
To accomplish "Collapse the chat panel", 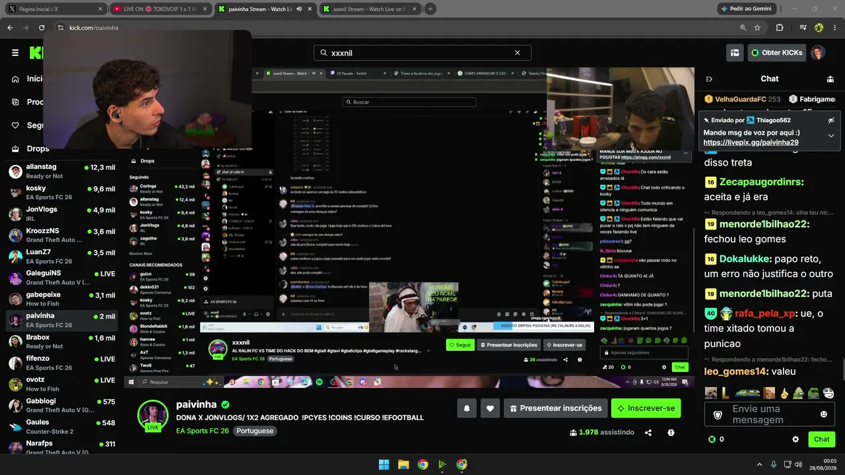I will pyautogui.click(x=709, y=79).
